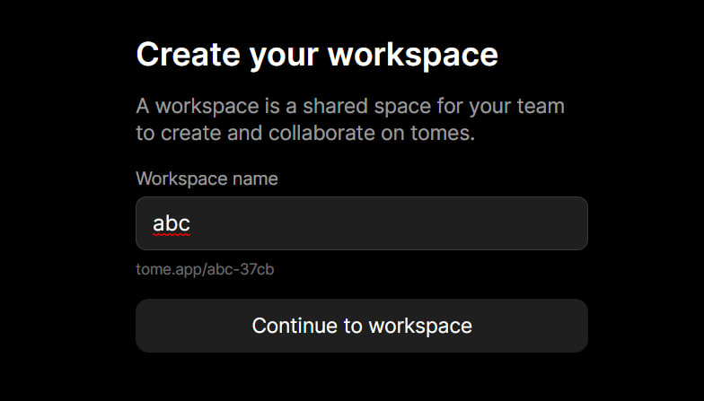The height and width of the screenshot is (401, 704).
Task: Click the 'Workspace name' field label
Action: [207, 179]
